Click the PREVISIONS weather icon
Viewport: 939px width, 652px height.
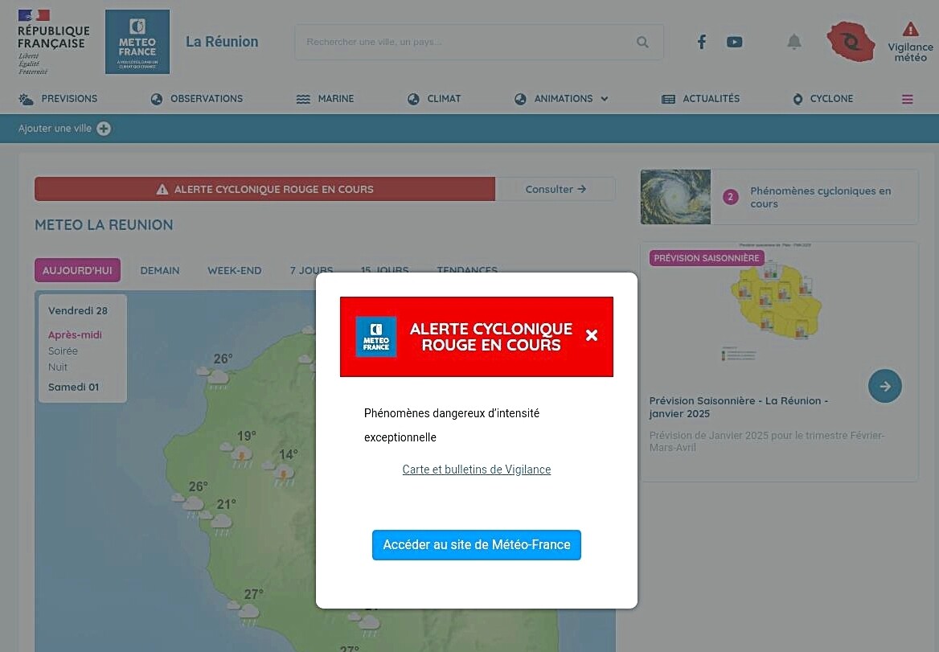pos(27,100)
